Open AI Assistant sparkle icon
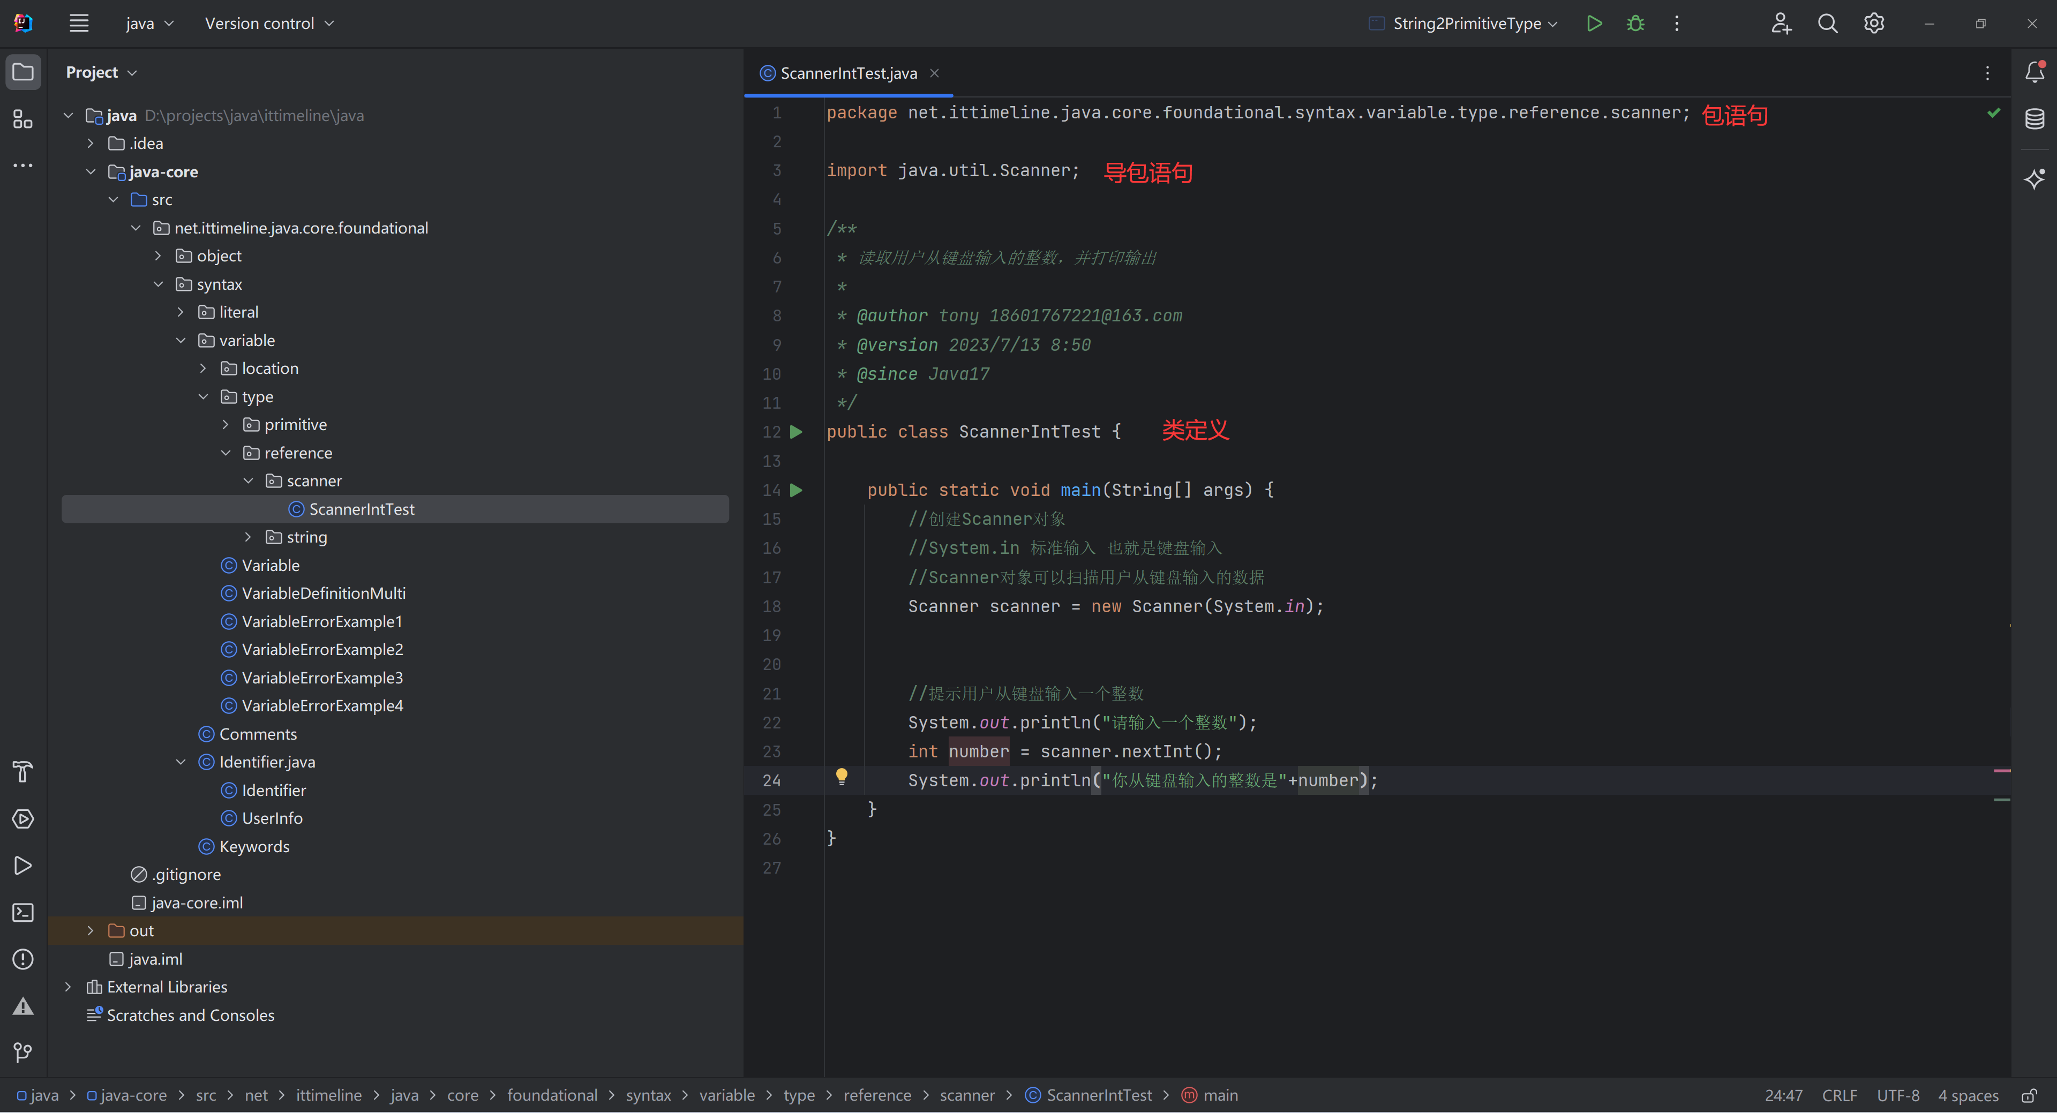Viewport: 2057px width, 1113px height. coord(2035,178)
